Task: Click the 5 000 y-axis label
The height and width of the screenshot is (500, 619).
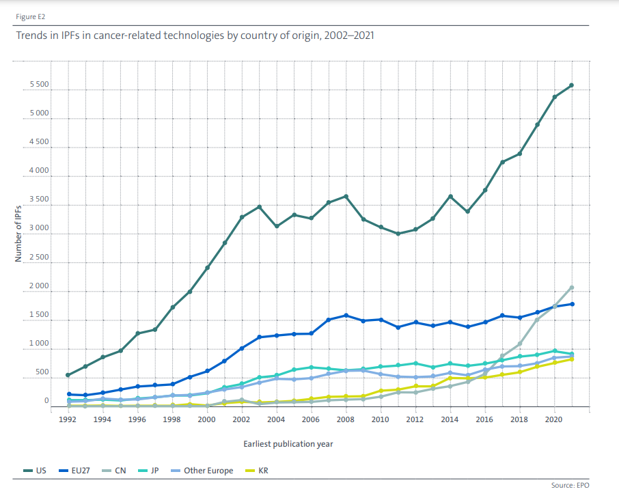Action: tap(39, 113)
